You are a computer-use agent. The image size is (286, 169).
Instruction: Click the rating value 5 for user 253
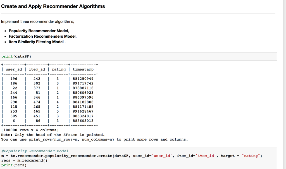tap(59, 111)
